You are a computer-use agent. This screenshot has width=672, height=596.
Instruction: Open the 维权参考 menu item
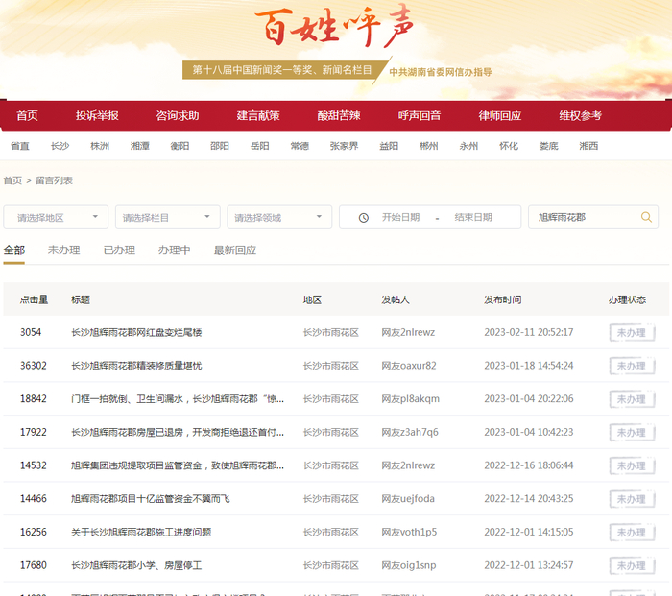[580, 116]
